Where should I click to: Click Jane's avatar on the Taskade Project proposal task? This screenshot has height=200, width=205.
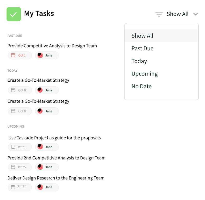[x=40, y=147]
